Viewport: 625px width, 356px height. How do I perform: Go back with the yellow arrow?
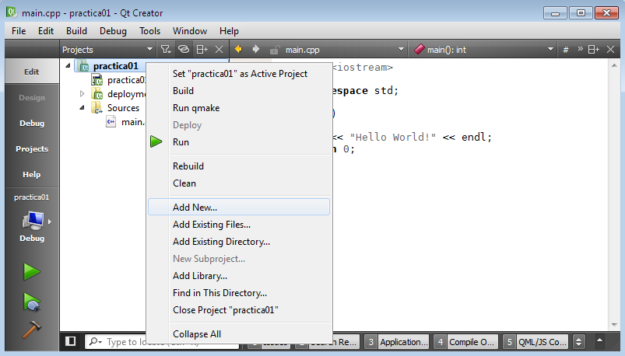click(238, 49)
